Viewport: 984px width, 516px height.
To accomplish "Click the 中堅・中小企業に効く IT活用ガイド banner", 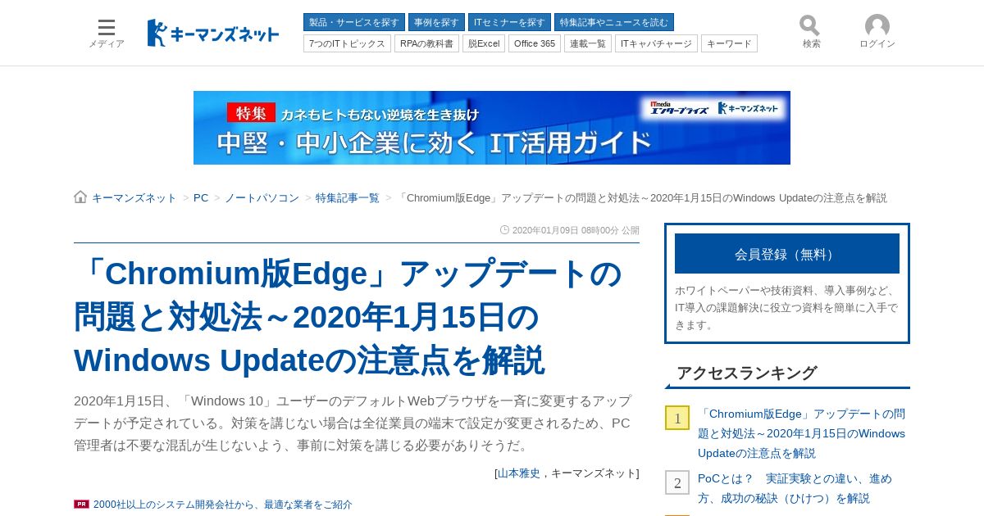I will tap(492, 128).
